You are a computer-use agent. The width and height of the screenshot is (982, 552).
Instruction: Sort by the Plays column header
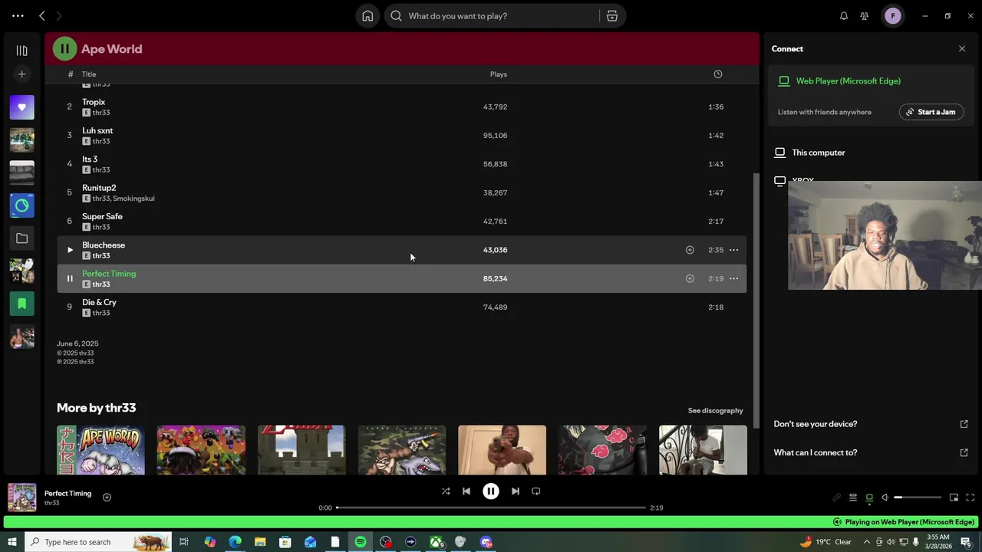(499, 74)
